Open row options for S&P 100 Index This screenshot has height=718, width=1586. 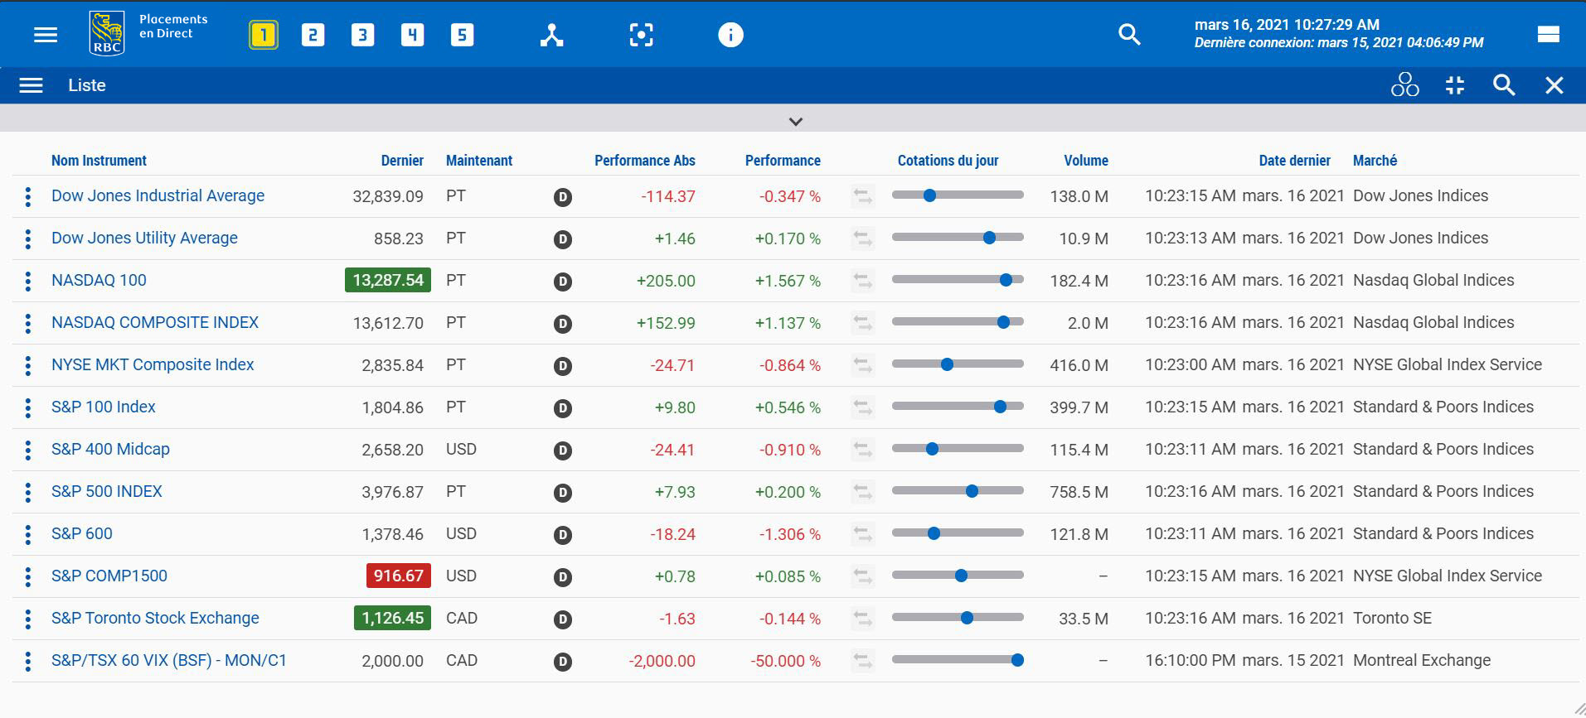pos(28,407)
